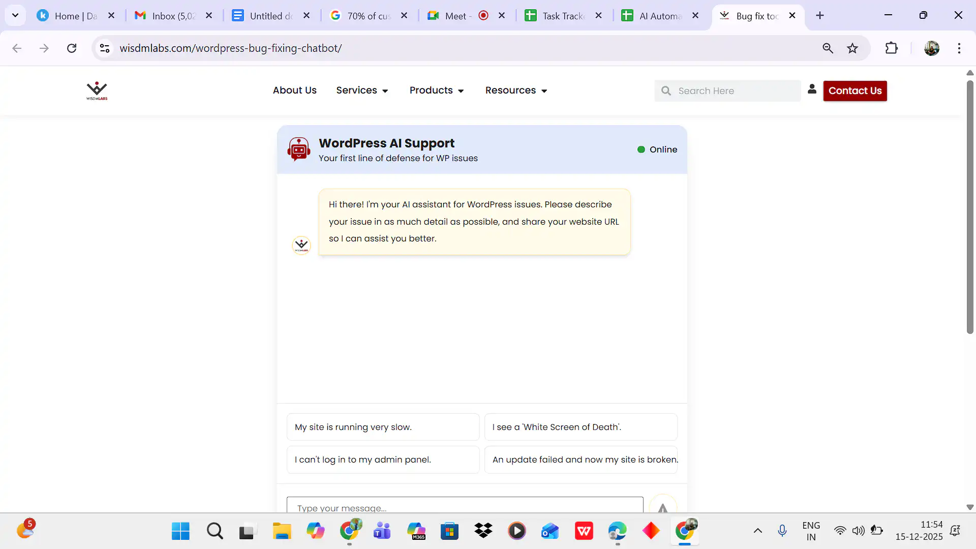
Task: Click the scrollbar down arrow
Action: pyautogui.click(x=970, y=507)
